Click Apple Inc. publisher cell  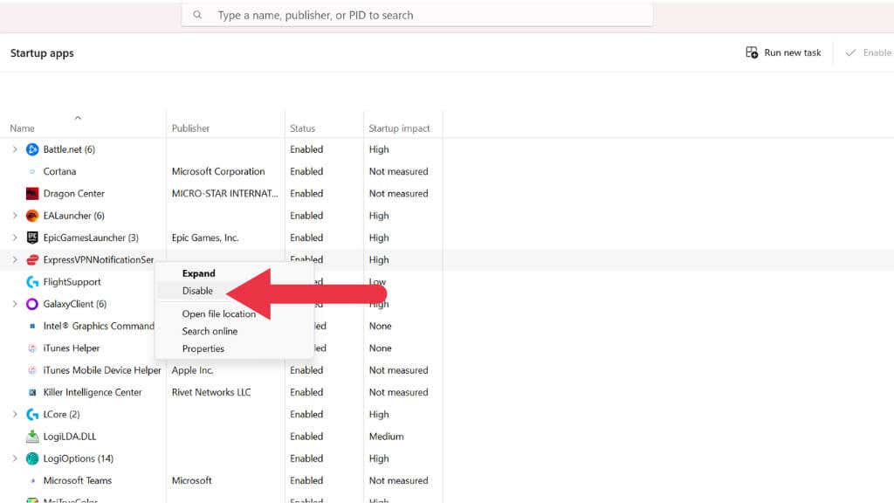(192, 370)
